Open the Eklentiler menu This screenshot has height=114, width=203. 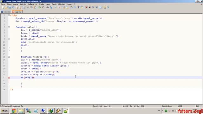(62, 4)
